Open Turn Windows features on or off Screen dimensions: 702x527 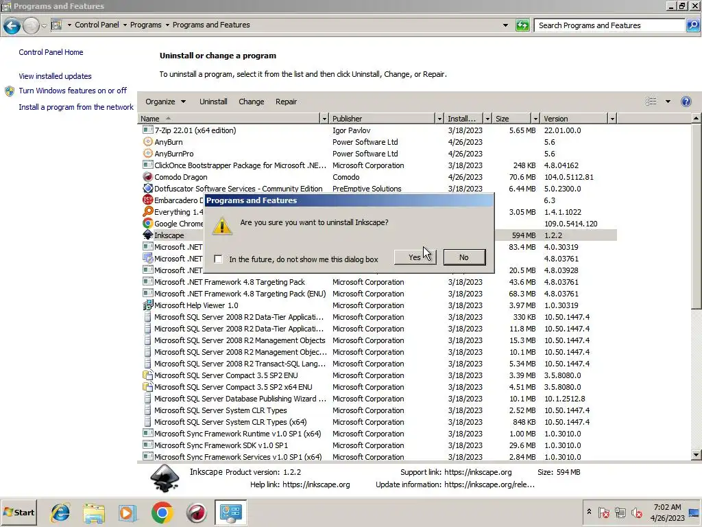[73, 91]
